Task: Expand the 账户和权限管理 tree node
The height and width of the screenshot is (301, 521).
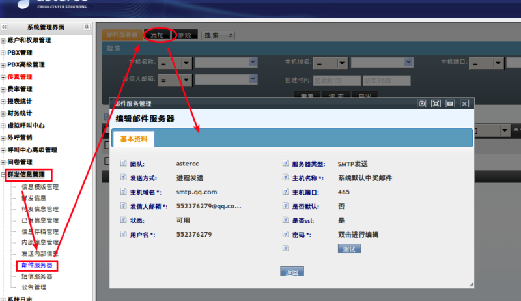Action: point(3,40)
